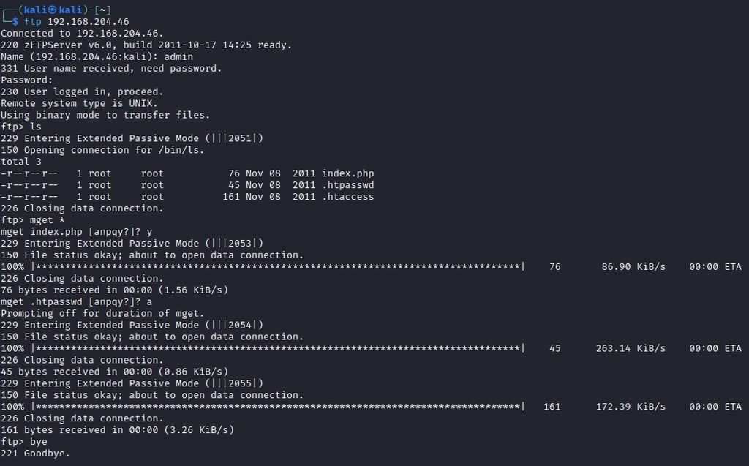Click the progress bar for the 161-byte transfer
Viewport: 749px width, 466px height.
(278, 407)
